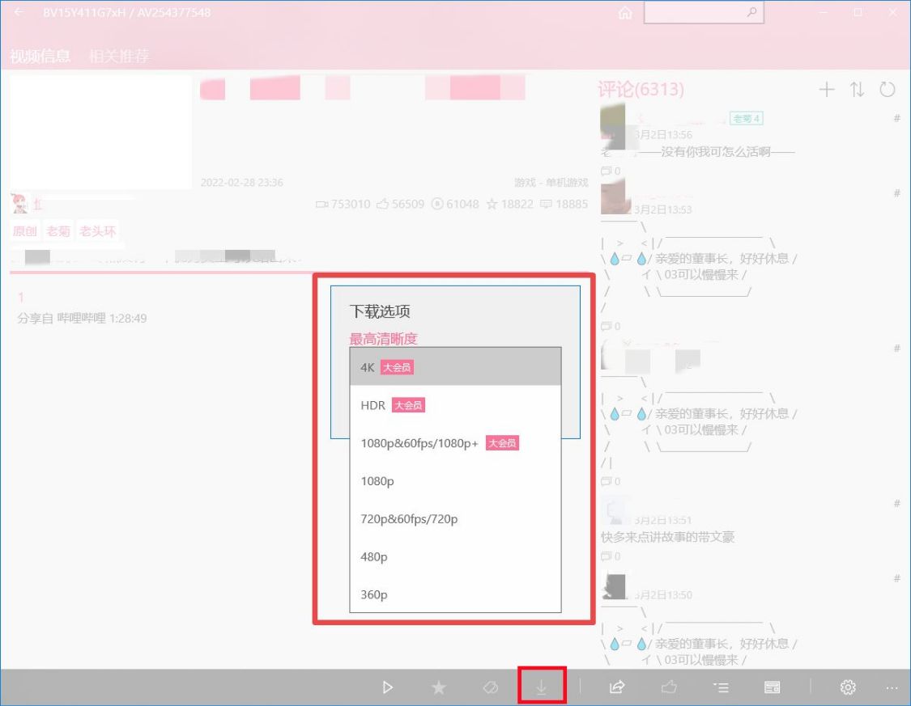Open the playlist list icon
911x706 pixels.
721,687
